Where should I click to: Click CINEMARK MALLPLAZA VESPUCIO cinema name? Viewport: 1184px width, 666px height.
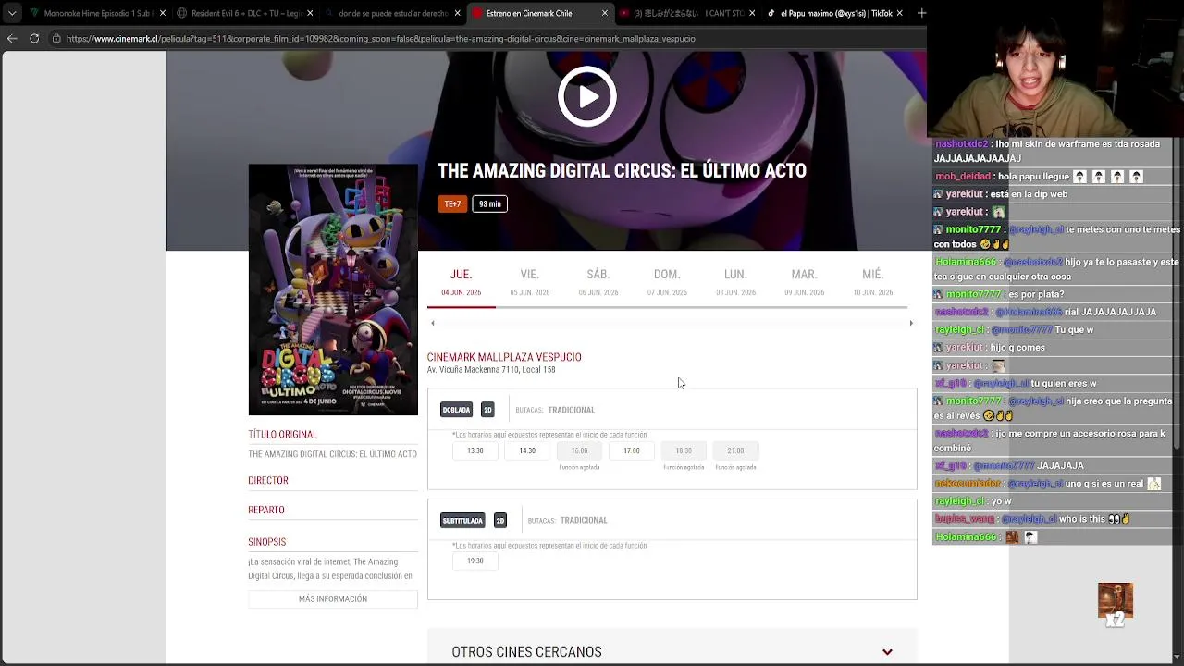point(504,357)
